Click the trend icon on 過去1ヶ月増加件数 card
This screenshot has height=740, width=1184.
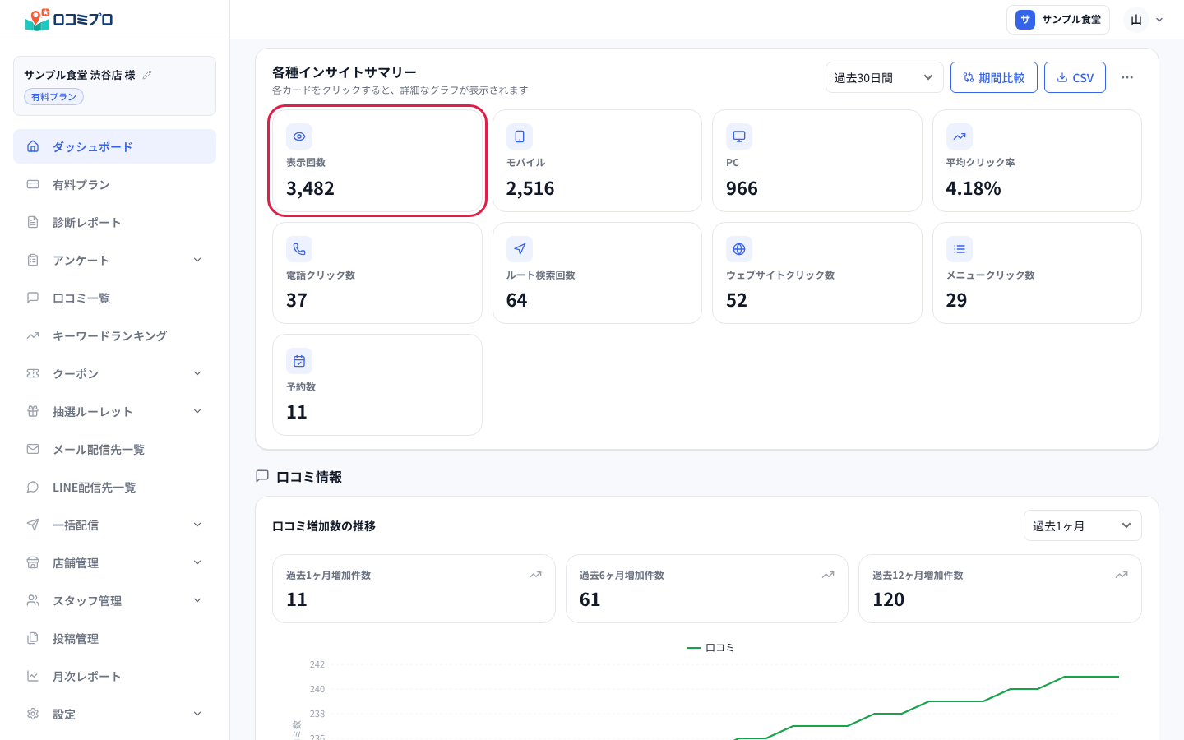coord(535,575)
